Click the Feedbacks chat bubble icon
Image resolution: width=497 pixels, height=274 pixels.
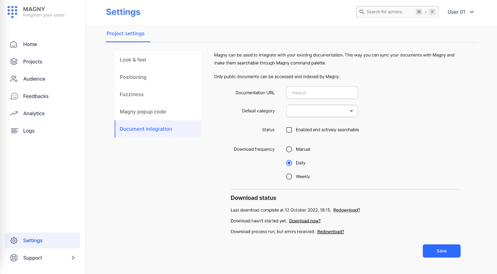click(x=14, y=96)
